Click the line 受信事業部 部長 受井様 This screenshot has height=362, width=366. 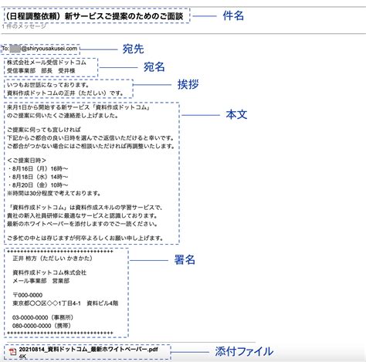41,71
